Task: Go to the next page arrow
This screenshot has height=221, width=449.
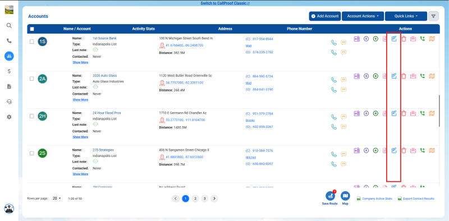Action: pos(214,199)
